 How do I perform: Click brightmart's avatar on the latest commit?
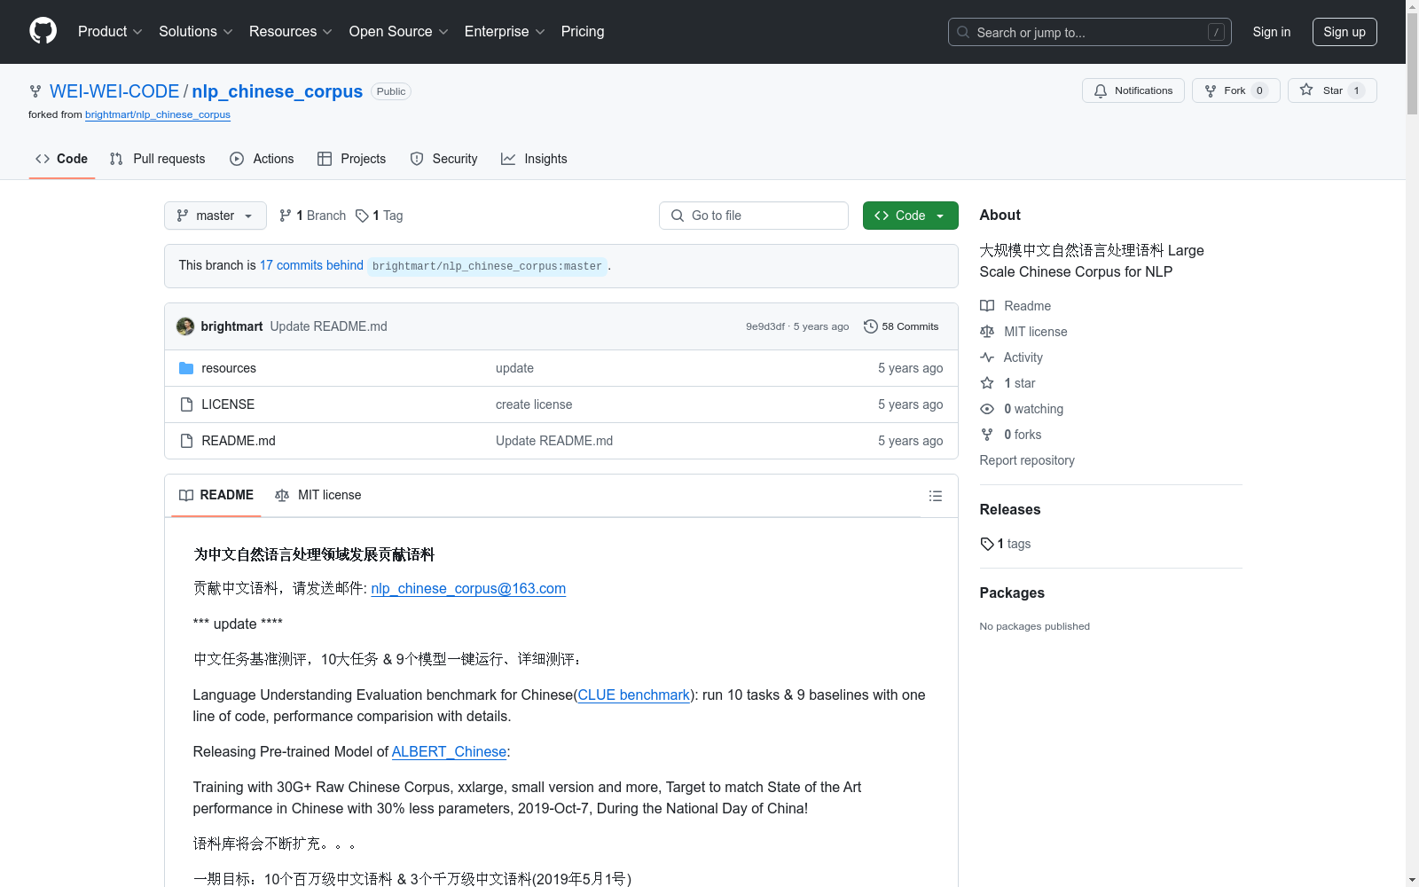184,326
